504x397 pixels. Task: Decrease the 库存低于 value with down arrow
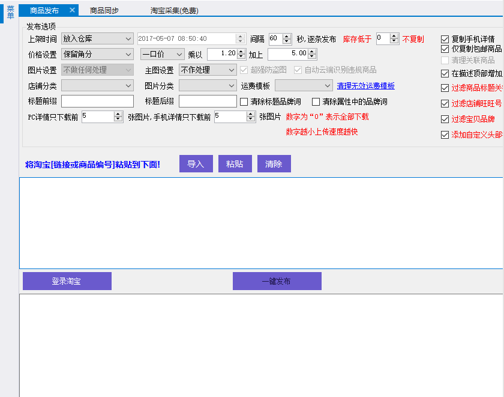(x=394, y=41)
